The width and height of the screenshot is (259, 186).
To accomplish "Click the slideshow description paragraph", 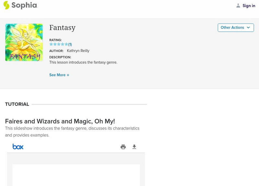I will click(x=72, y=132).
